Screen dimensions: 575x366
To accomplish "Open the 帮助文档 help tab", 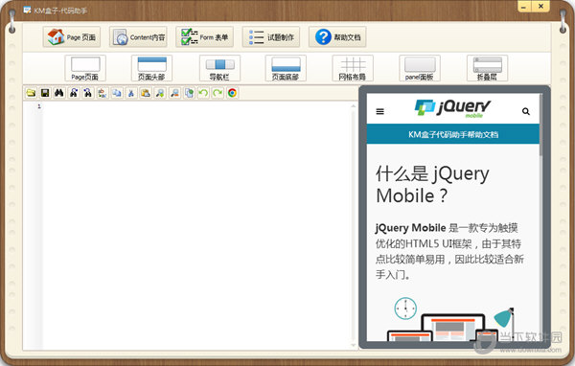I will [337, 36].
